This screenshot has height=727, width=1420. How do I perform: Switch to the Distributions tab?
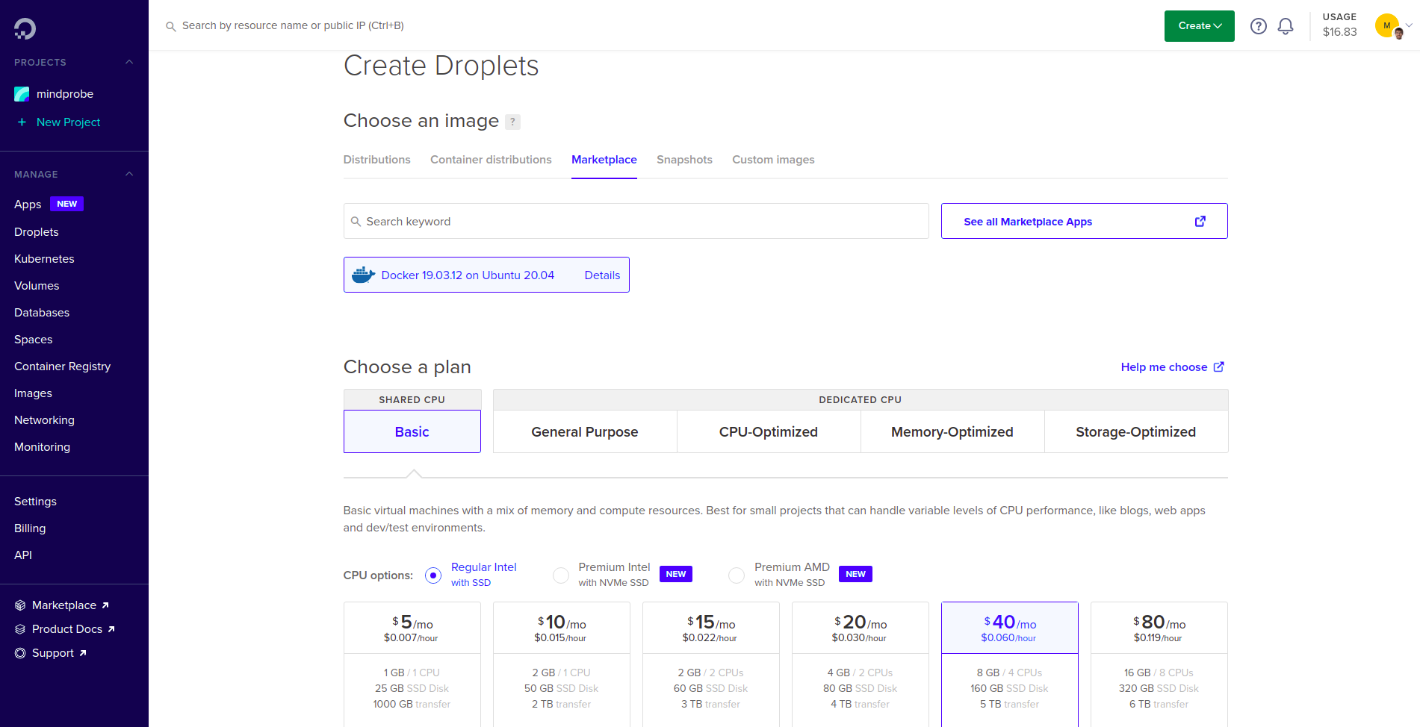click(x=377, y=160)
